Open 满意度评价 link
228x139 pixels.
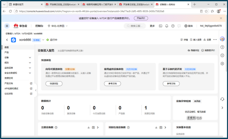point(208,50)
